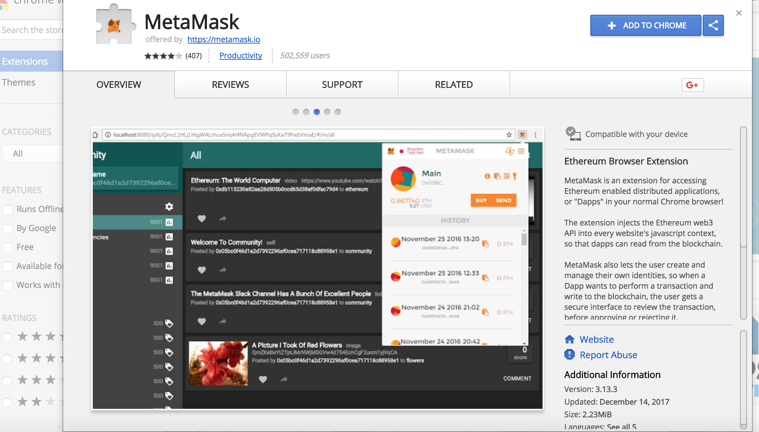
Task: Toggle the Free category checkbox
Action: pyautogui.click(x=8, y=246)
